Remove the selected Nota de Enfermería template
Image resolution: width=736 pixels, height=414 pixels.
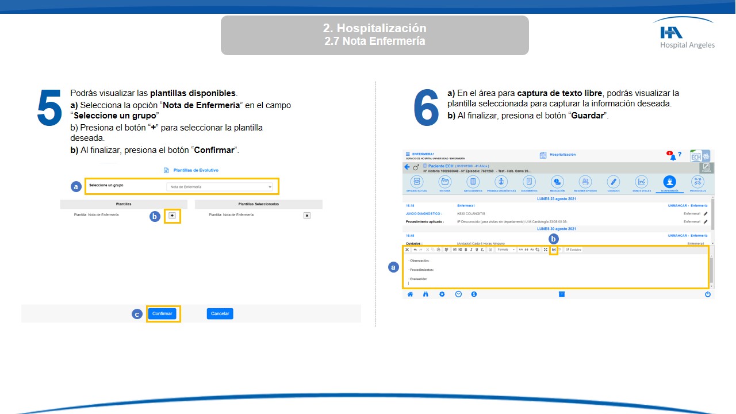306,216
